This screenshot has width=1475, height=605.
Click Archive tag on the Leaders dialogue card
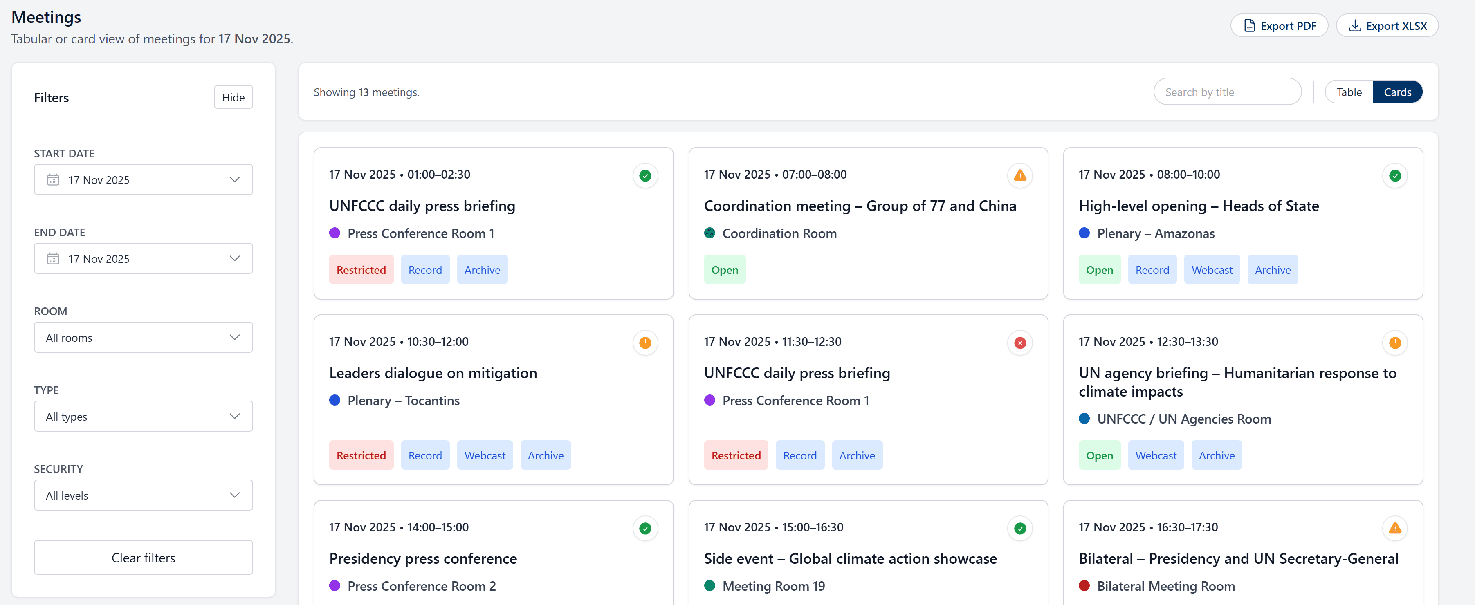(545, 455)
